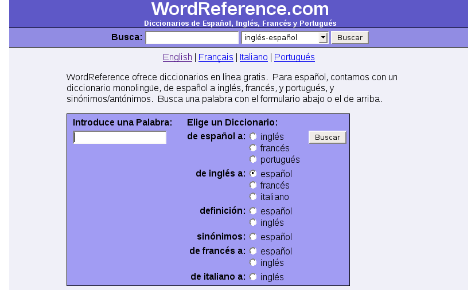The height and width of the screenshot is (290, 475).
Task: Choose español radio under 'sinónimos'
Action: tap(253, 237)
